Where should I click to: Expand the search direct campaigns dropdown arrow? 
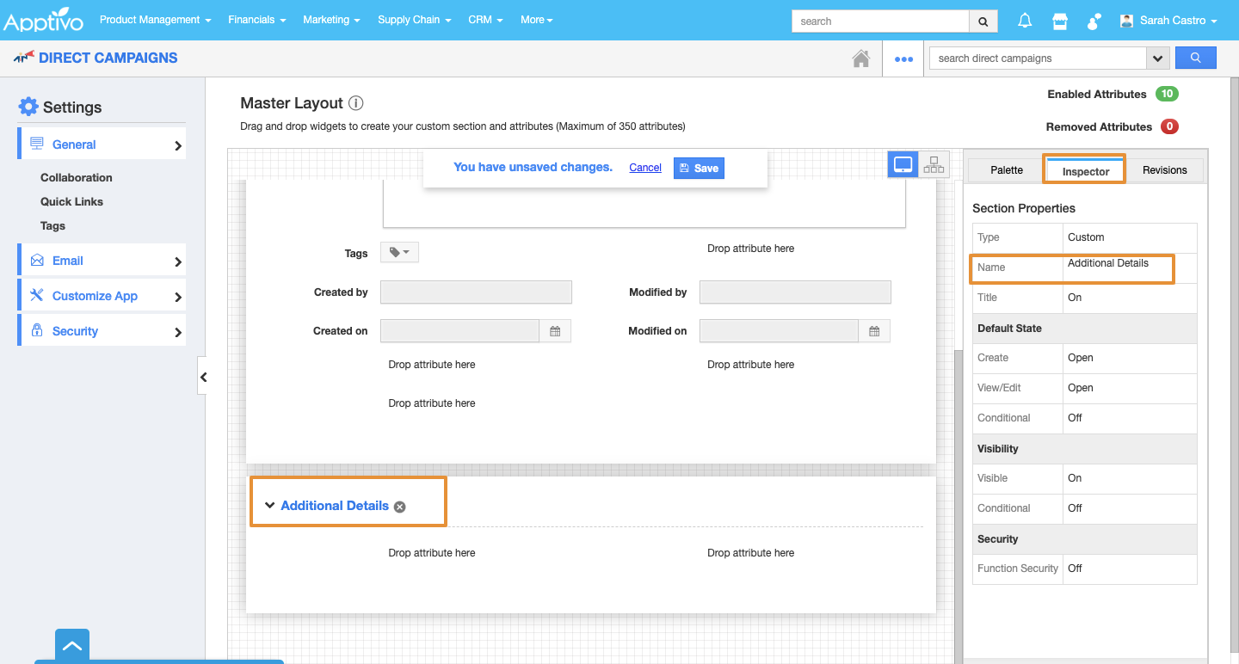click(x=1157, y=58)
